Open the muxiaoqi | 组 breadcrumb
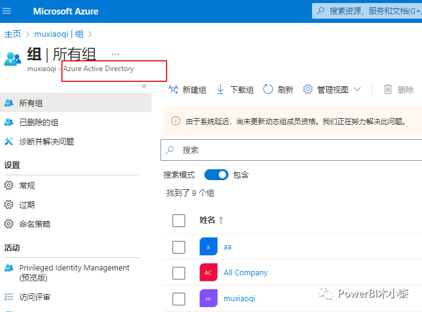This screenshot has width=422, height=312. coord(59,34)
